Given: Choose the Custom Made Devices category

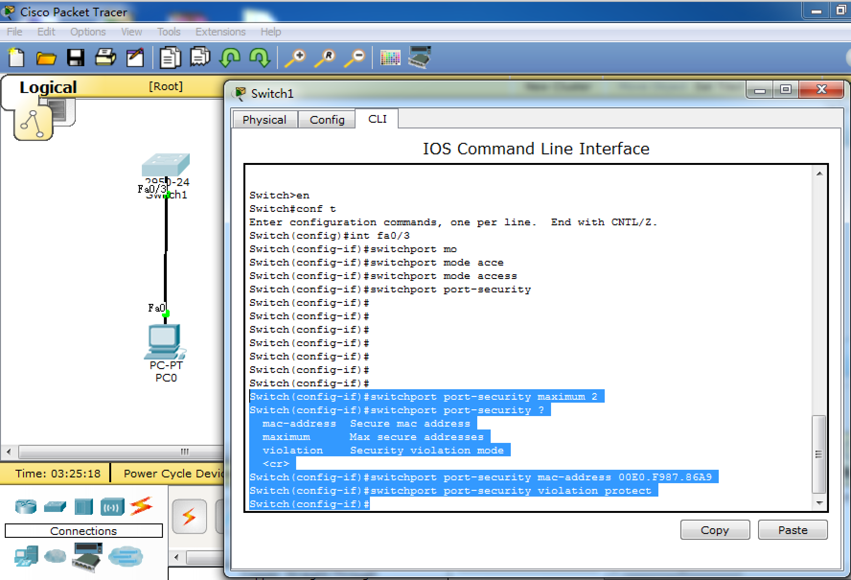Looking at the screenshot, I should point(87,557).
